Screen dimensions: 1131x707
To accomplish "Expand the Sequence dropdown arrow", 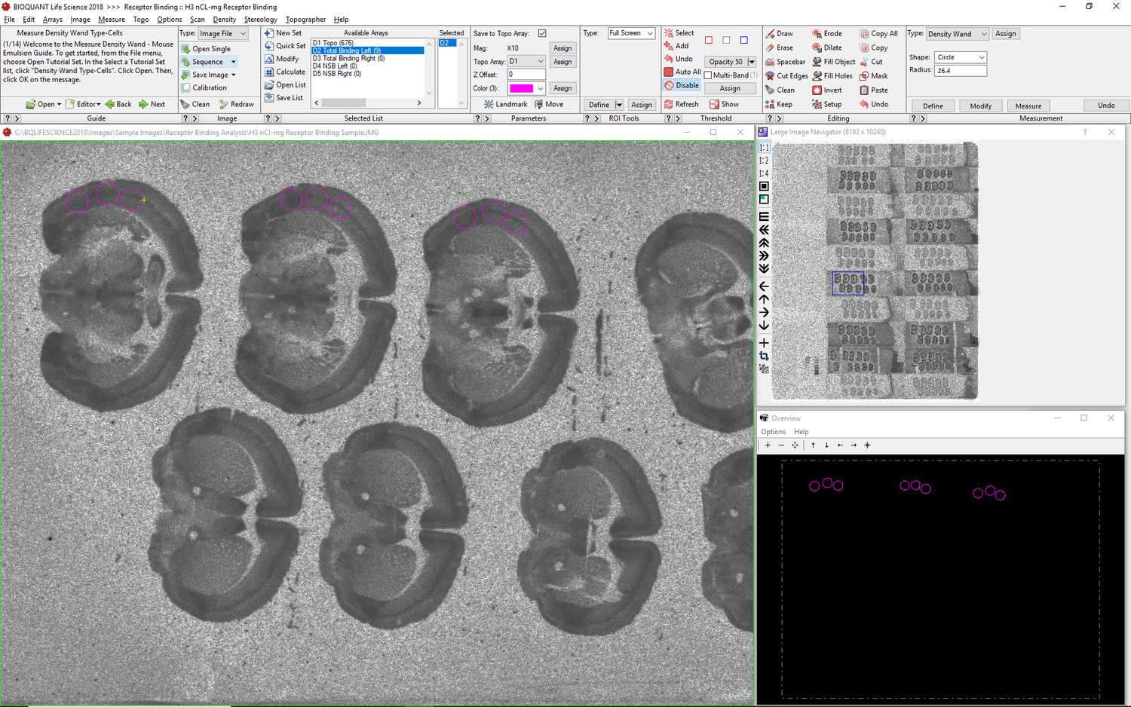I will pos(233,62).
